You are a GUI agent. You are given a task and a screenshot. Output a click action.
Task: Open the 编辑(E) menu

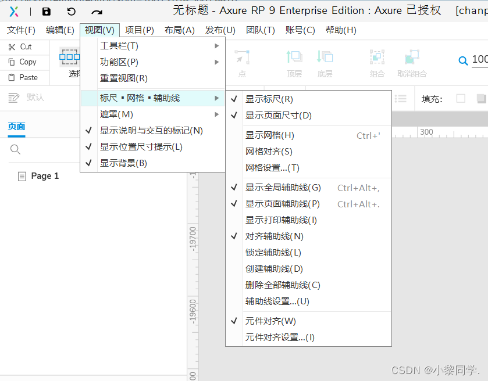(x=60, y=30)
